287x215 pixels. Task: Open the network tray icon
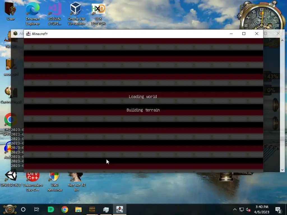(241, 209)
